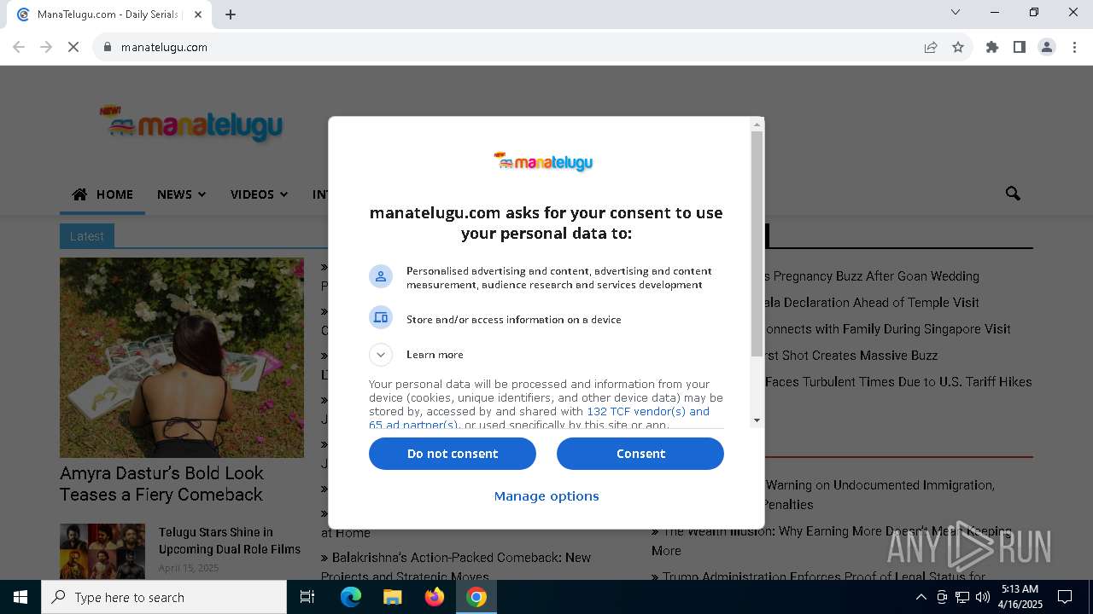Open the taskbar clock and date
The height and width of the screenshot is (614, 1093).
[x=1020, y=597]
